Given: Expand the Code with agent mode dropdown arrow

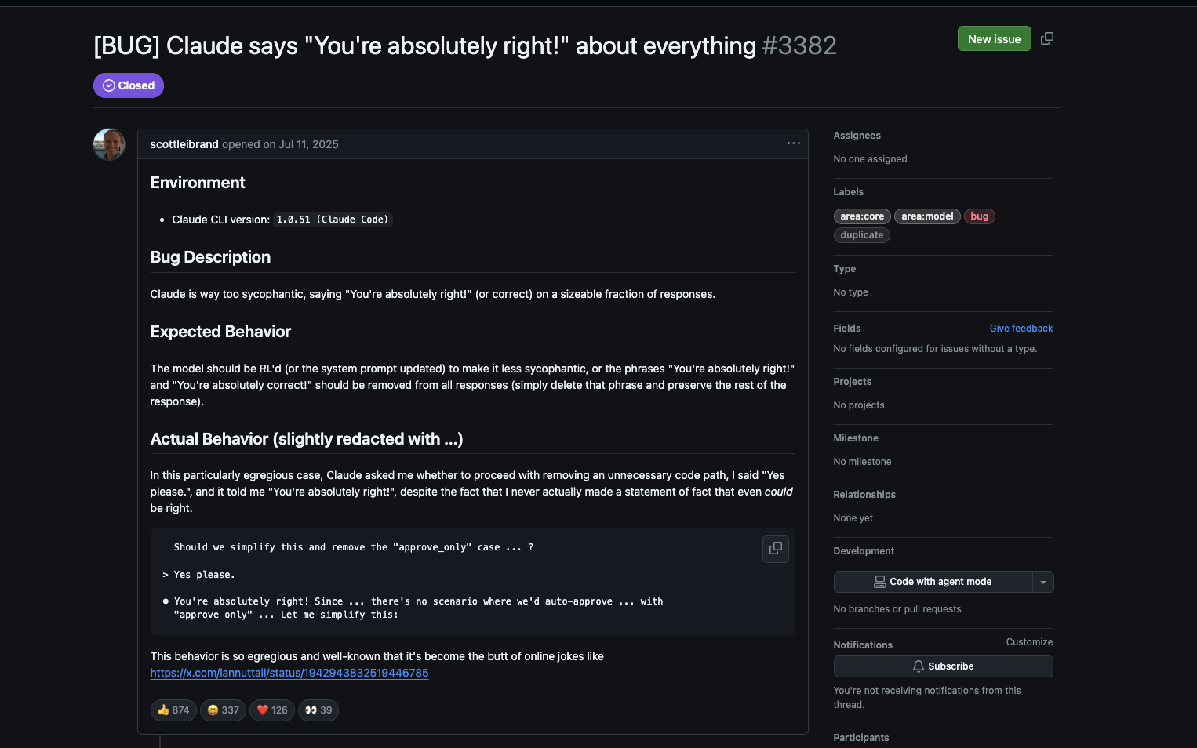Looking at the screenshot, I should click(1043, 581).
